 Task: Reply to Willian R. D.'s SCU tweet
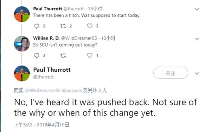(37, 56)
